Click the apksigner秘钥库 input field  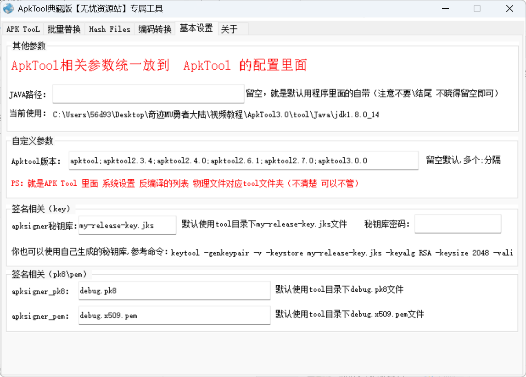tap(127, 225)
